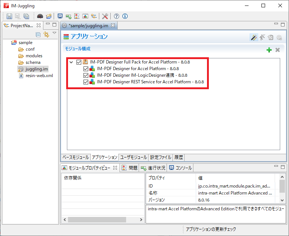
Task: Click the console monitor toolbar icon
Action: pos(60,16)
